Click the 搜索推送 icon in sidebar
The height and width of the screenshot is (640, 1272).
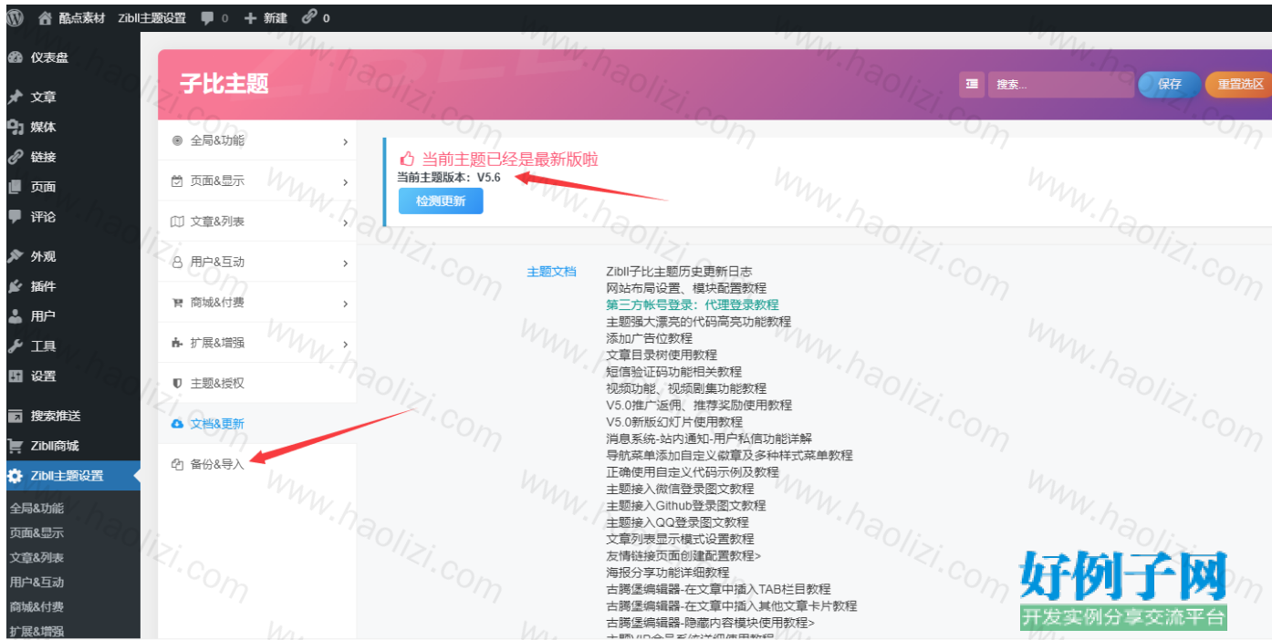pos(16,416)
